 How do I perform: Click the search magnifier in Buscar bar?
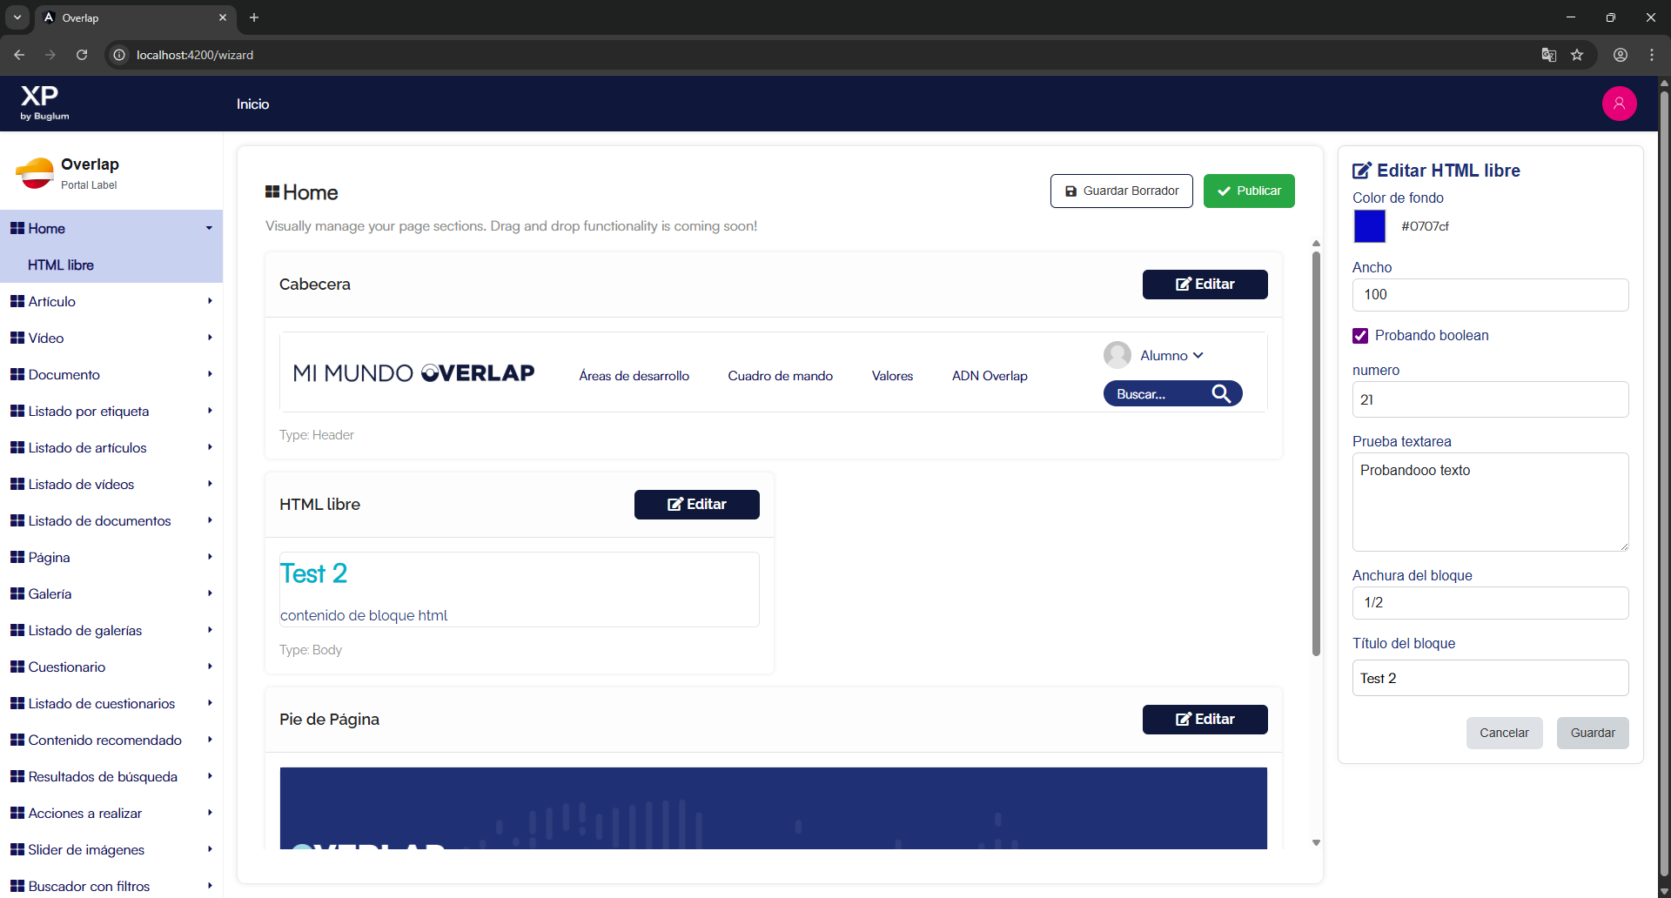pyautogui.click(x=1222, y=394)
